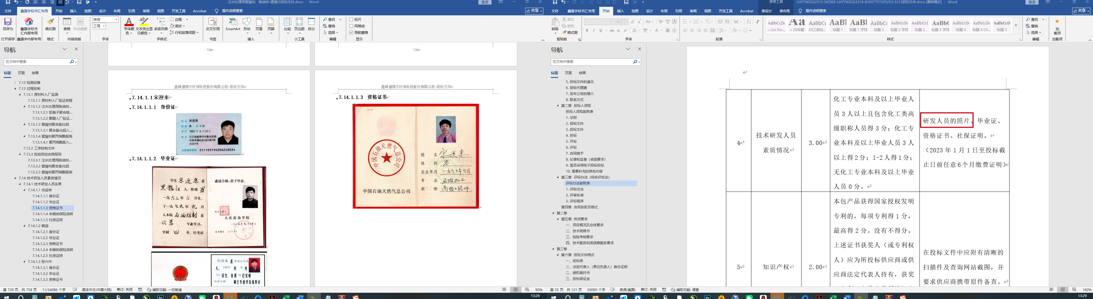Click the 拆分 split window icon
1093x299 pixels.
[x=311, y=24]
